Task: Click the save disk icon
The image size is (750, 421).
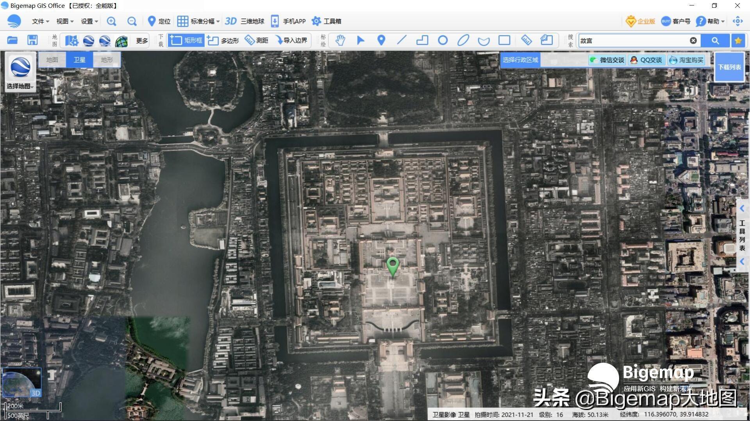Action: click(x=32, y=40)
